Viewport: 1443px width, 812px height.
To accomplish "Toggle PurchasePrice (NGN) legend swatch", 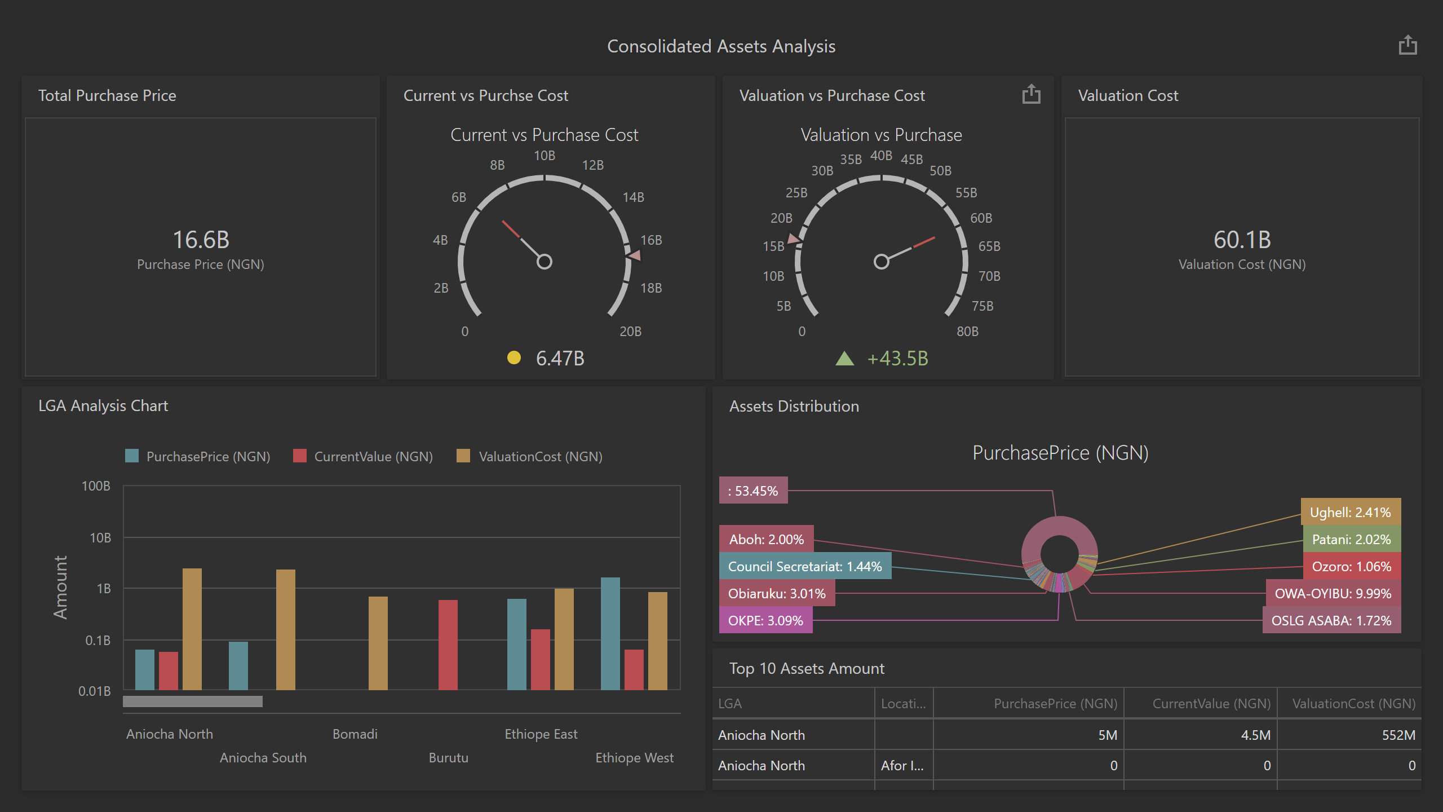I will pos(132,456).
